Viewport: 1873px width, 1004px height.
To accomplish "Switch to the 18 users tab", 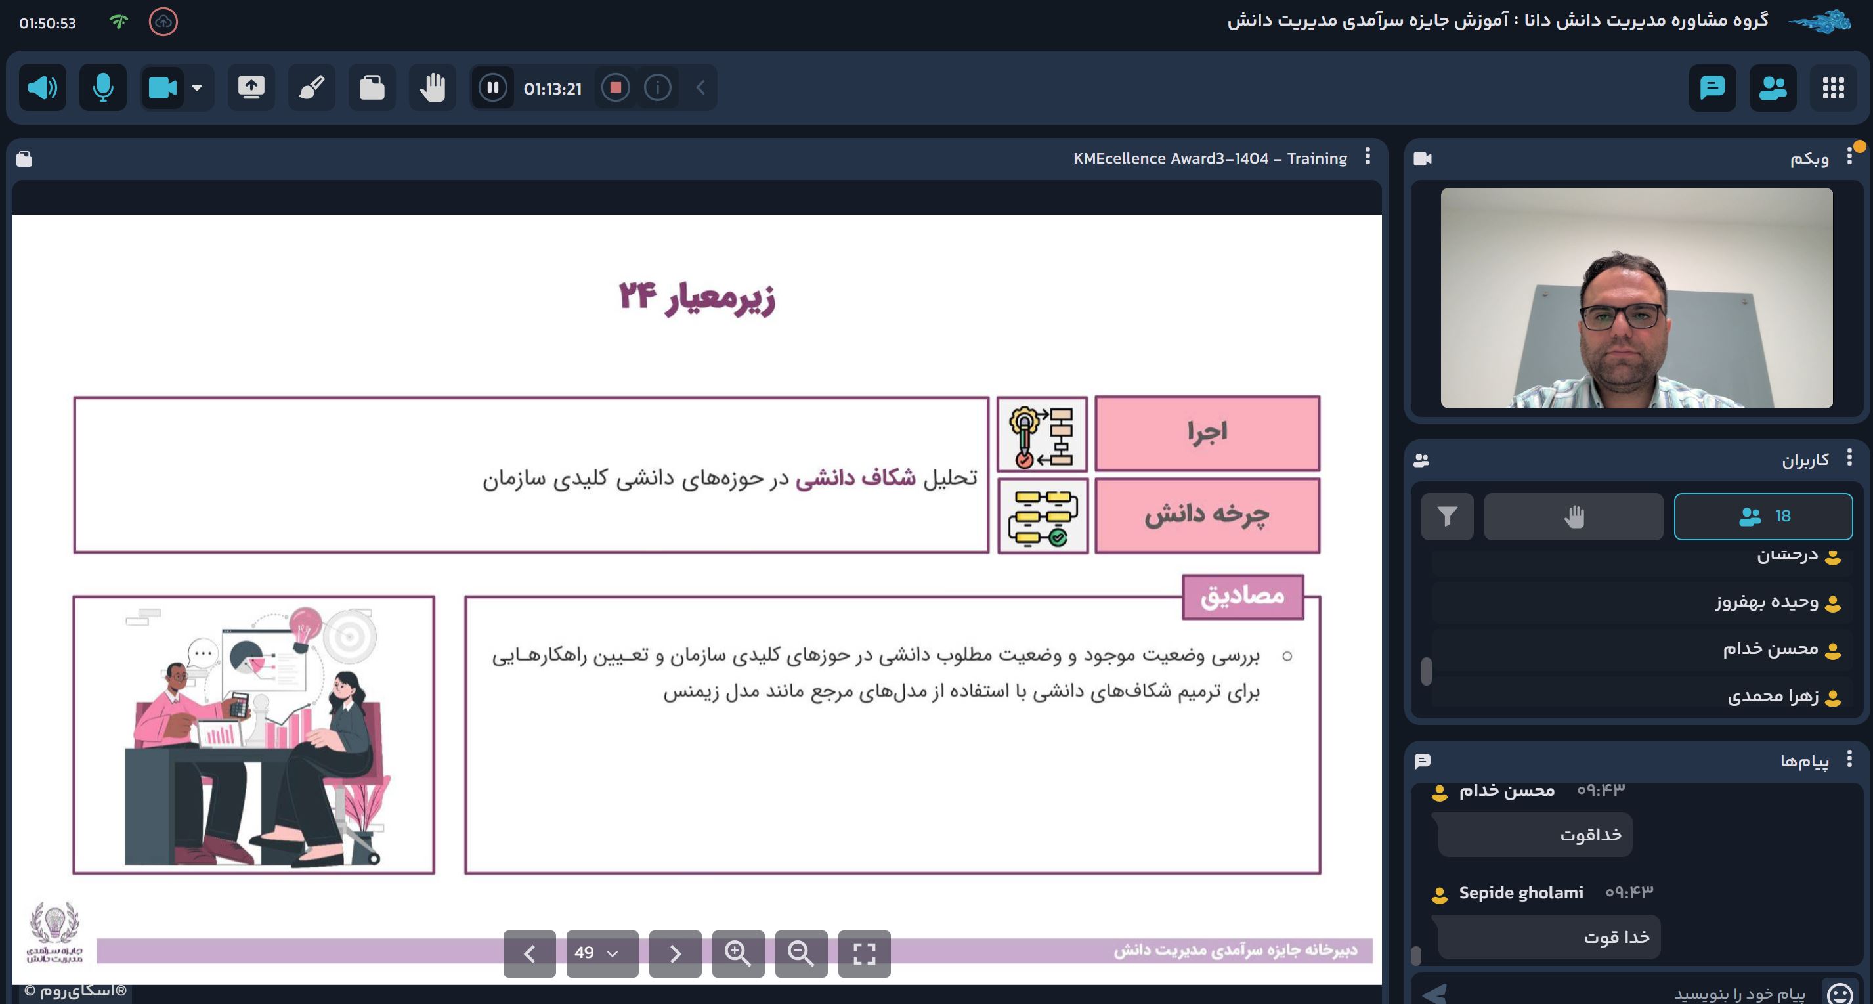I will 1763,516.
